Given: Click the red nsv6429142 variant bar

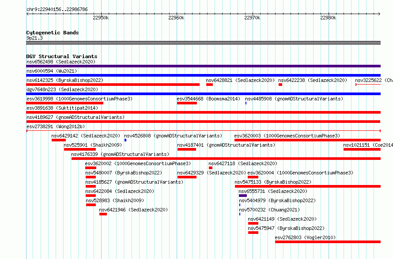Looking at the screenshot, I should pyautogui.click(x=59, y=140).
